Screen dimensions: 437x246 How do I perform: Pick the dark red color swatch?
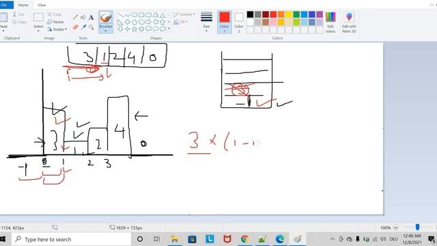click(x=266, y=14)
